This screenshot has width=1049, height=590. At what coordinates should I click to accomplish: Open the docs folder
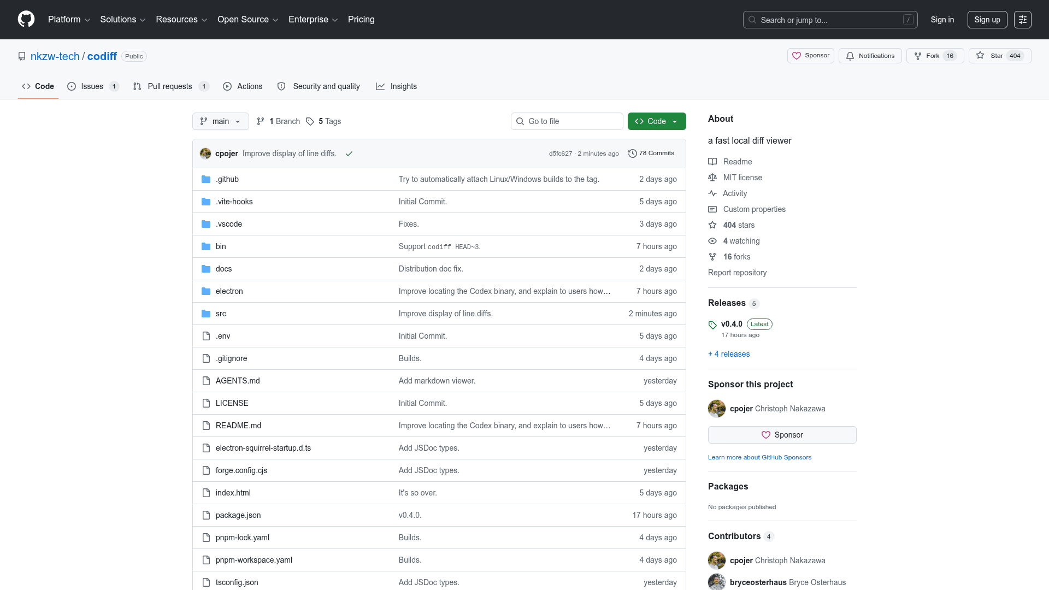[x=223, y=269]
